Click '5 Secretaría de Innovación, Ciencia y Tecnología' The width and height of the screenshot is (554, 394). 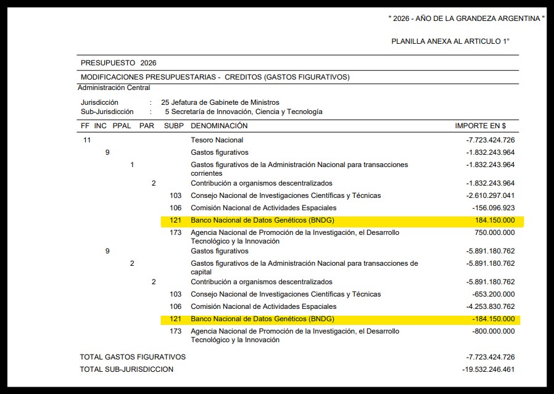click(244, 112)
